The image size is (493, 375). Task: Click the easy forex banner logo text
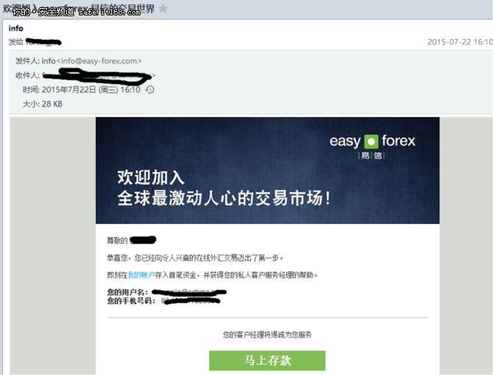coord(372,141)
